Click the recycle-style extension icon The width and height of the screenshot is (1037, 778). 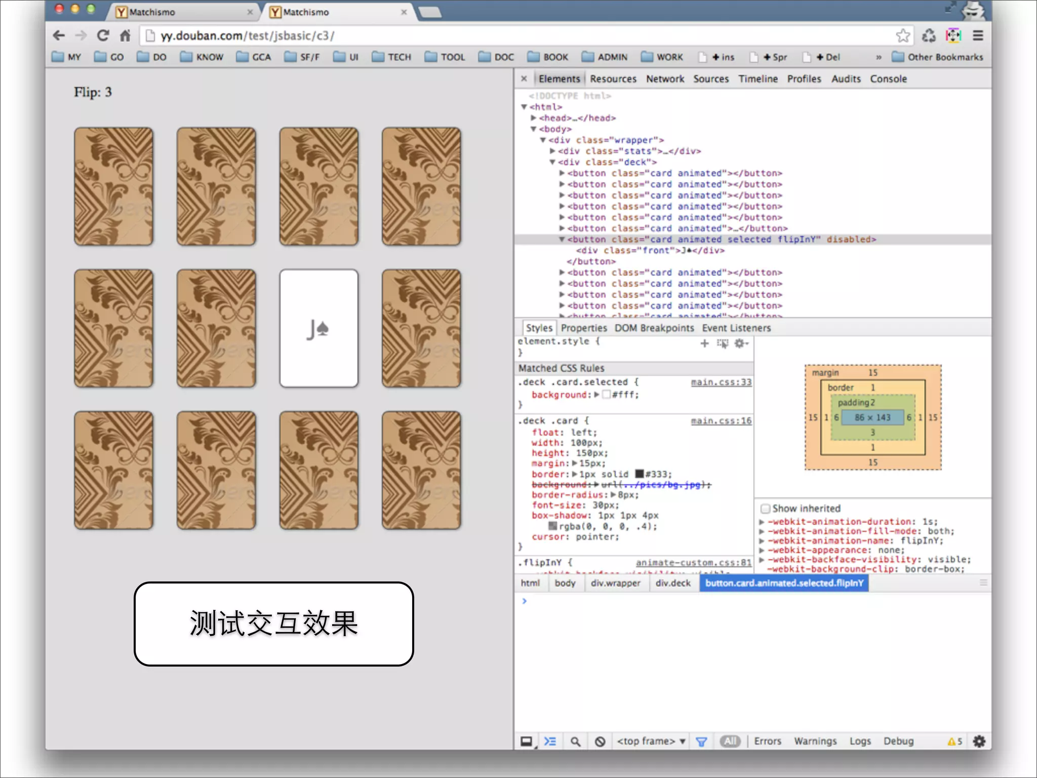929,35
